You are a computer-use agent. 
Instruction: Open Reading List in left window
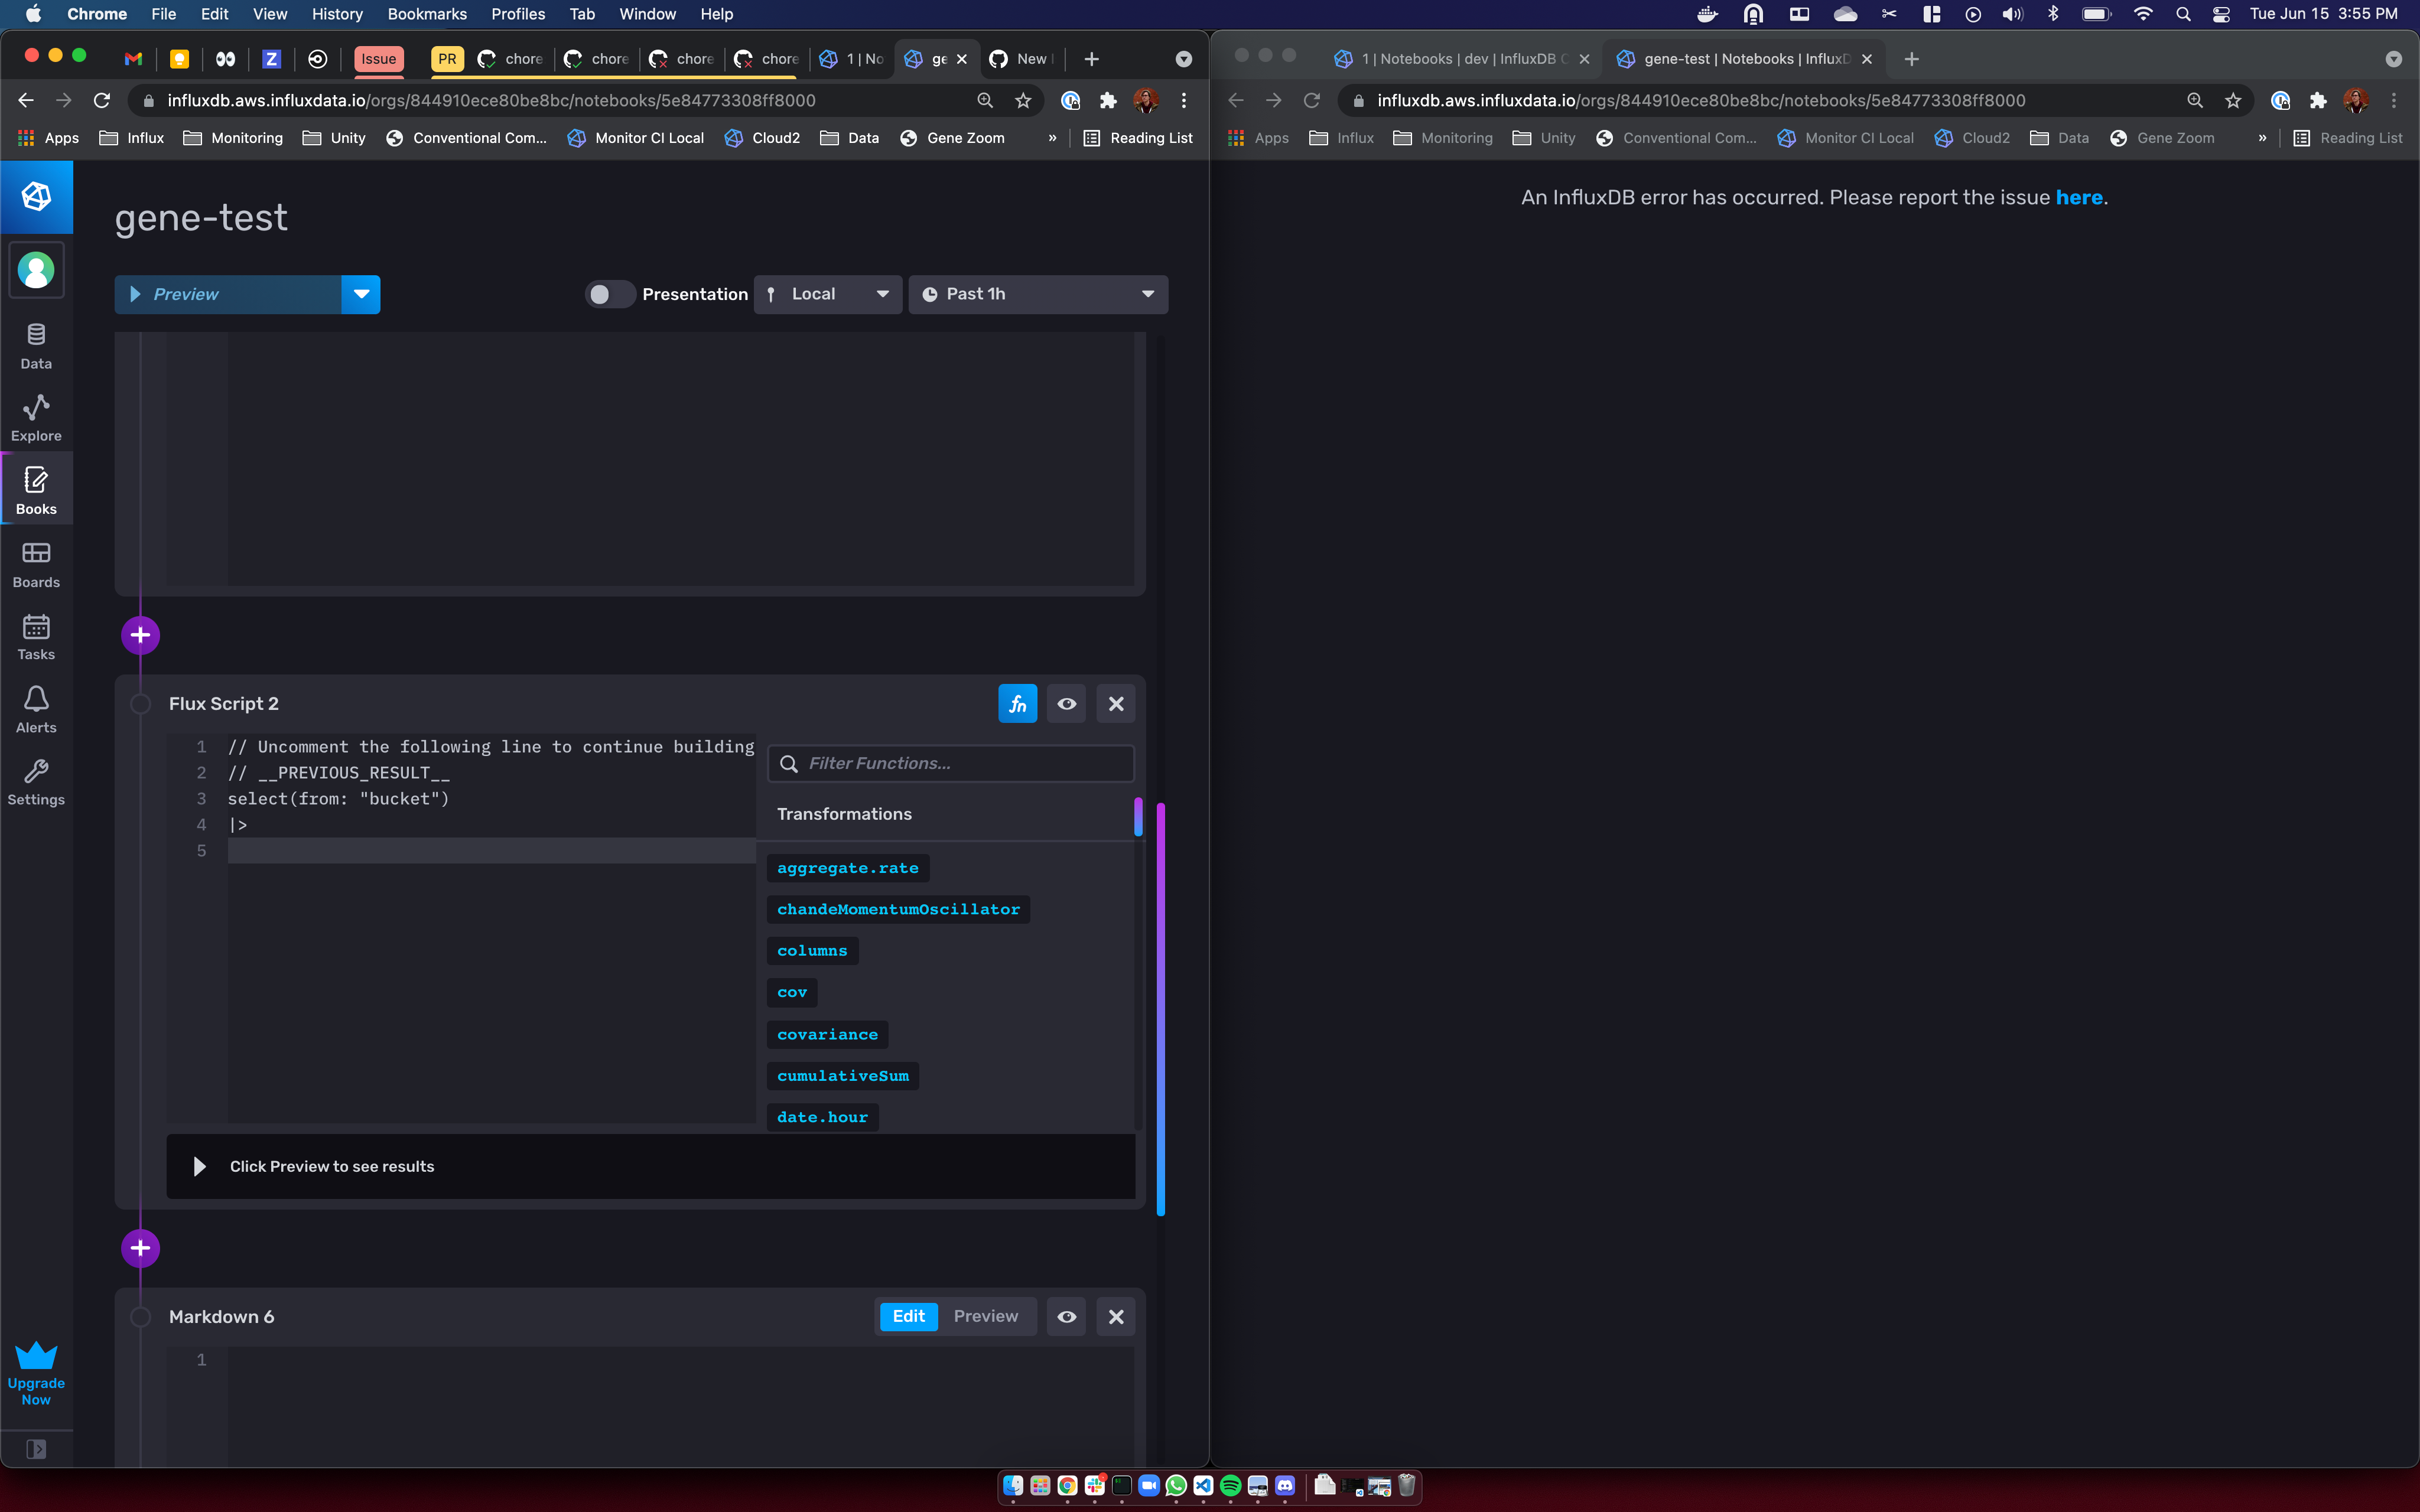pos(1138,138)
